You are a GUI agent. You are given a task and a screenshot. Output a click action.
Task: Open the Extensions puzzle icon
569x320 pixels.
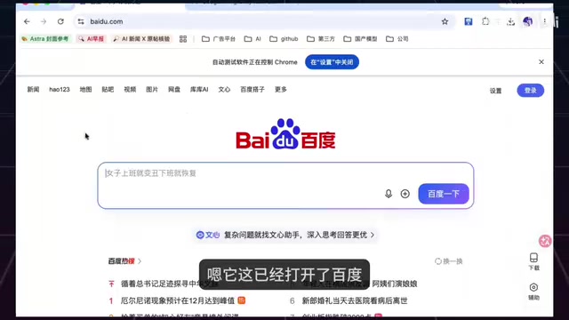click(485, 21)
